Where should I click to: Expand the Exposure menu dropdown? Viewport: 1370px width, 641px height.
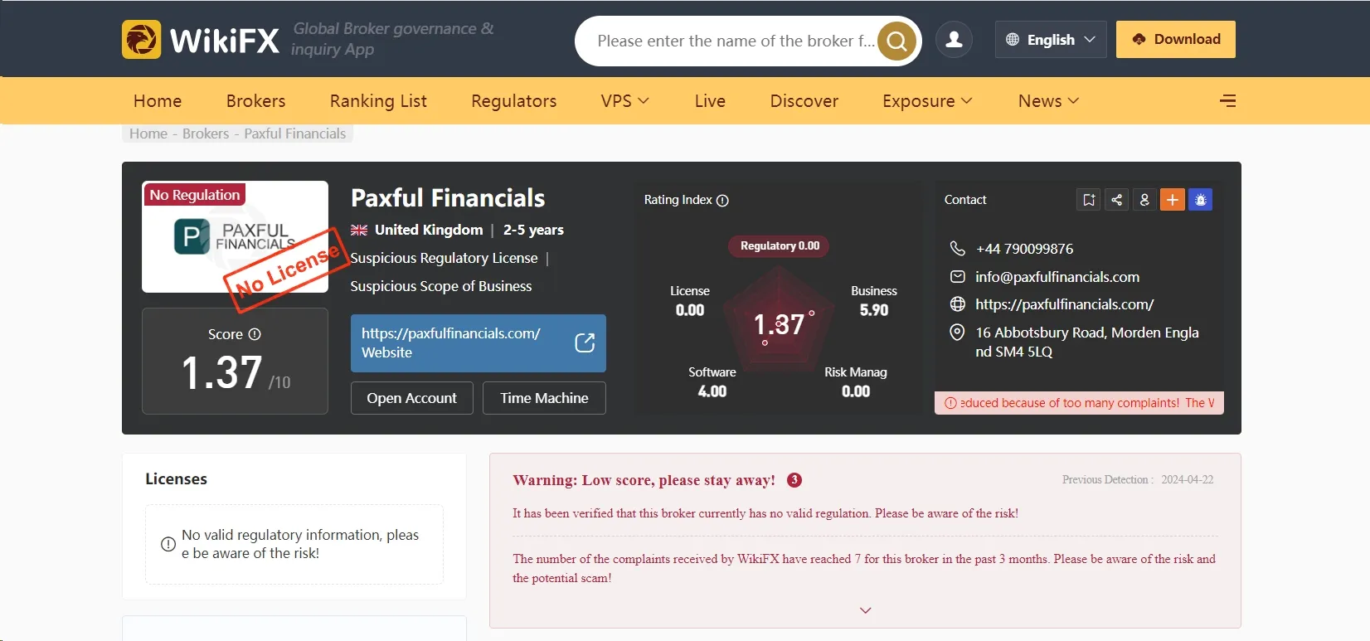927,101
